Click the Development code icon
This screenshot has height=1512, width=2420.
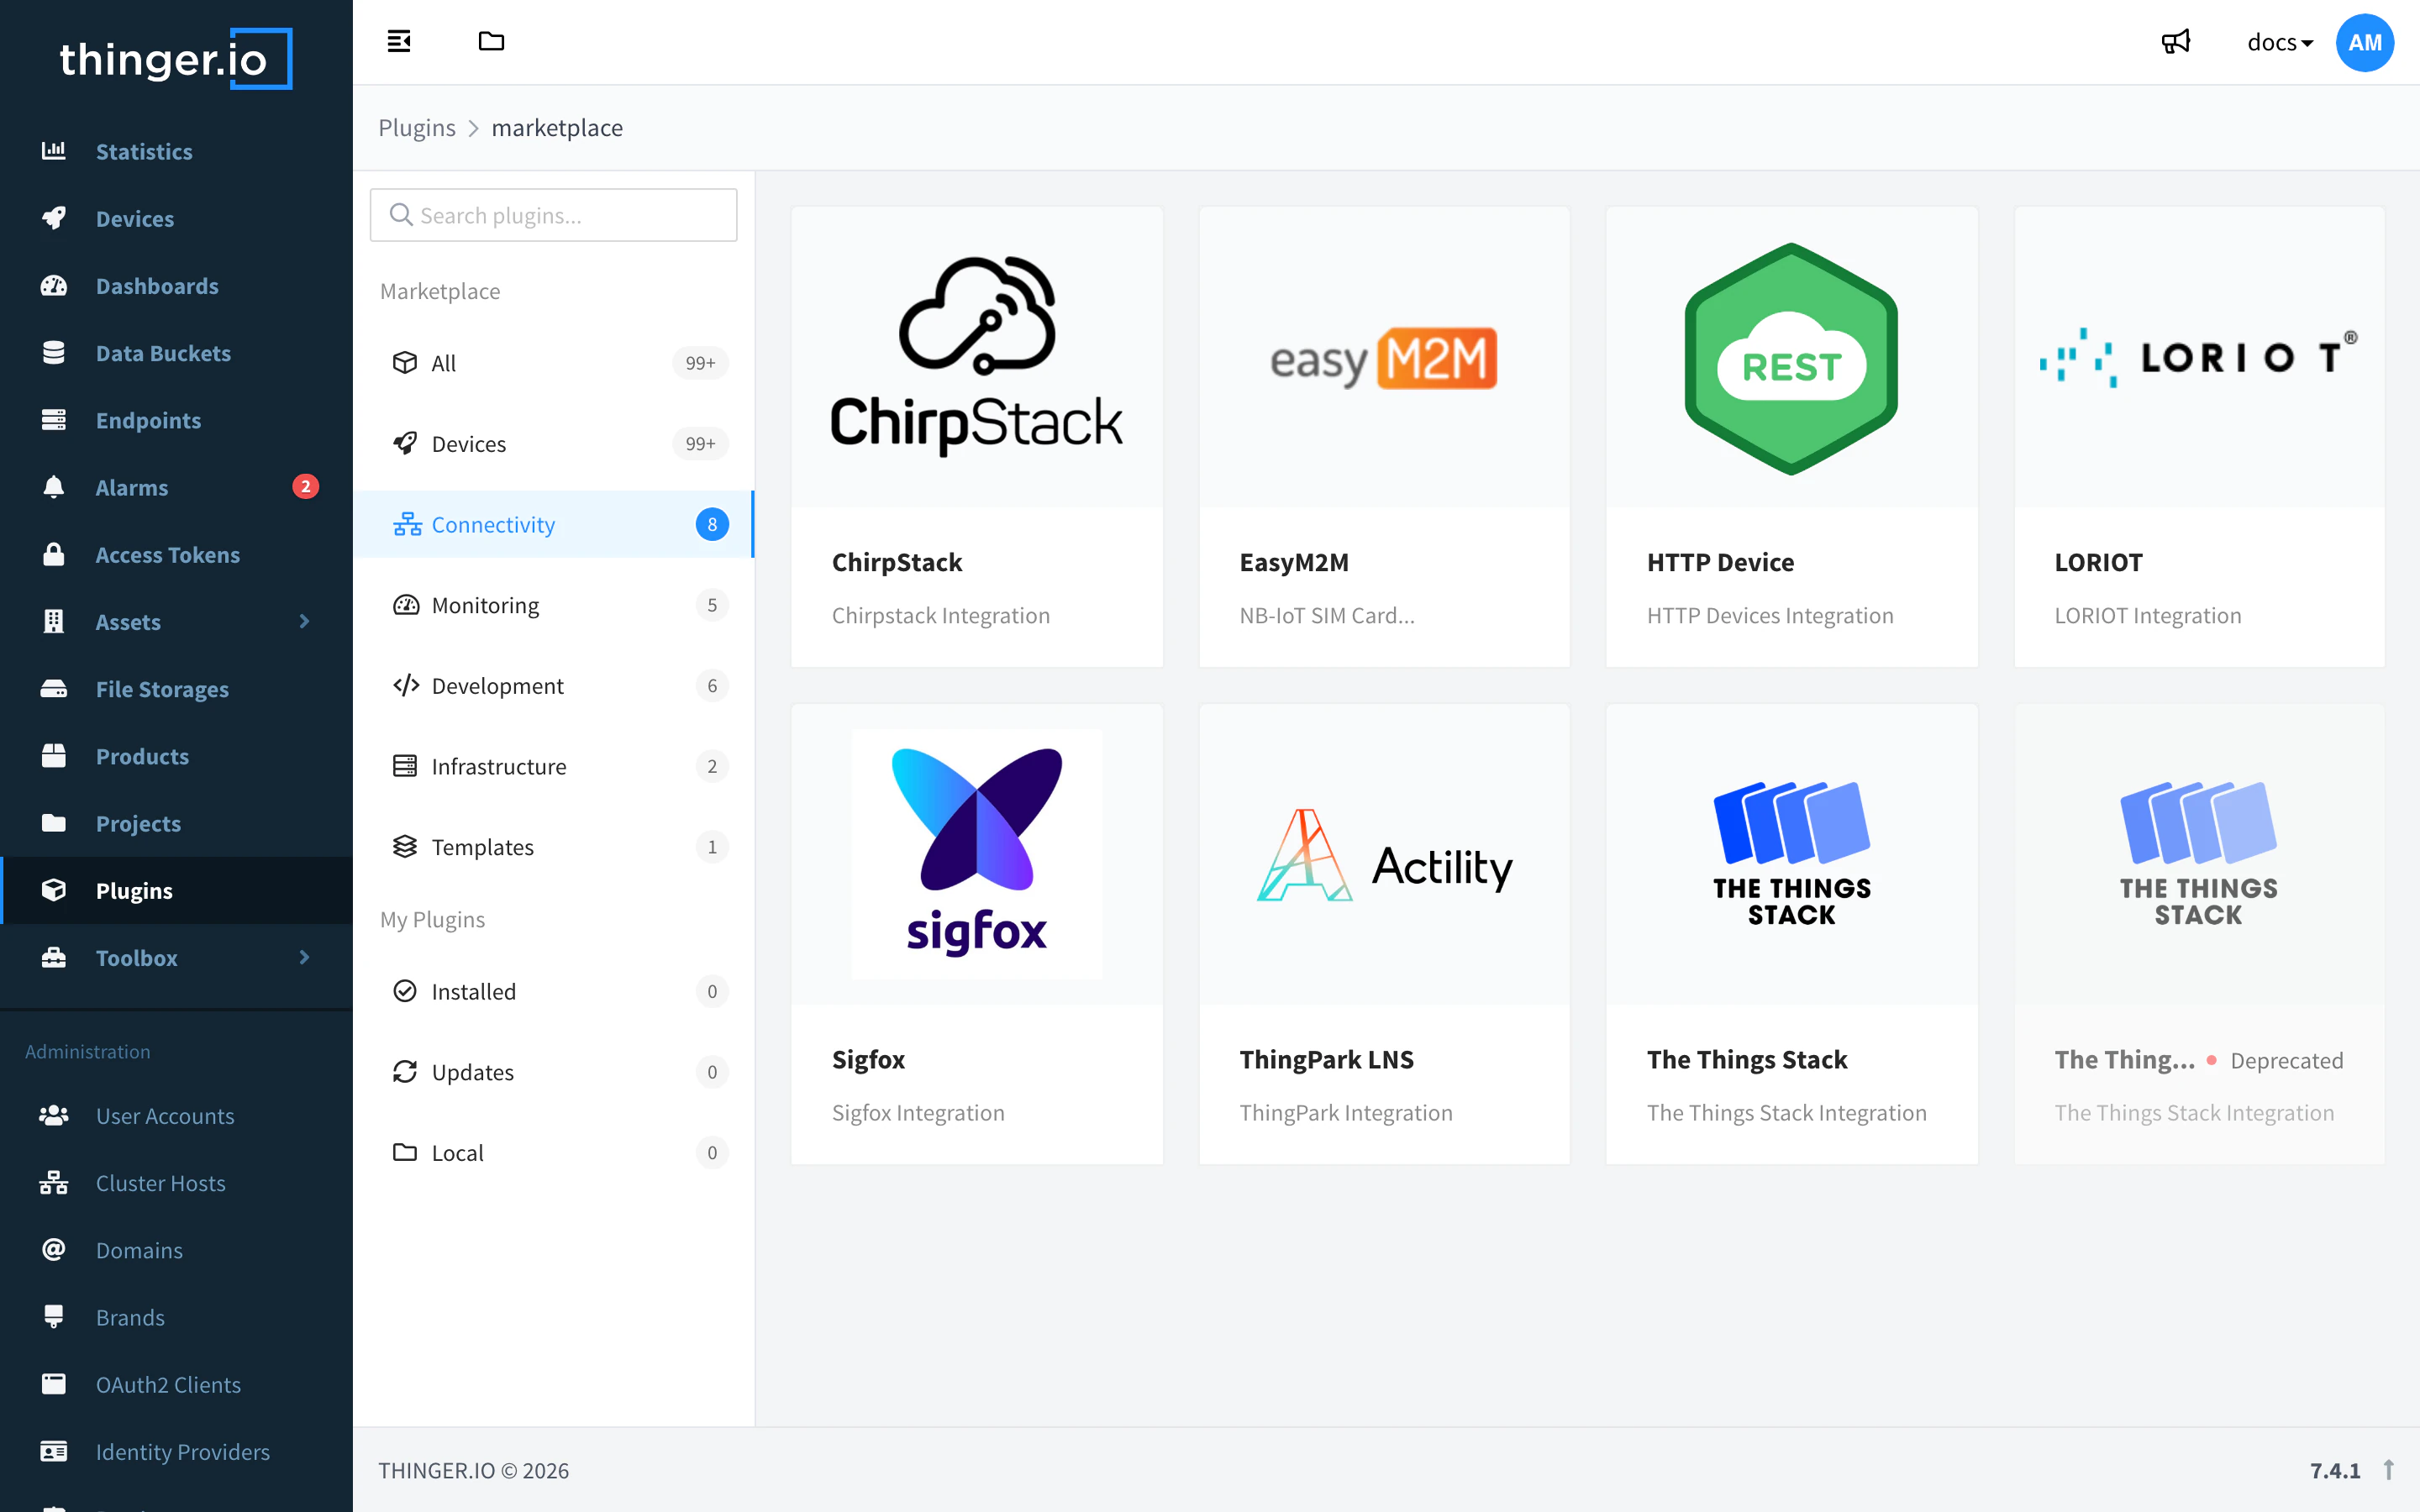click(x=405, y=685)
